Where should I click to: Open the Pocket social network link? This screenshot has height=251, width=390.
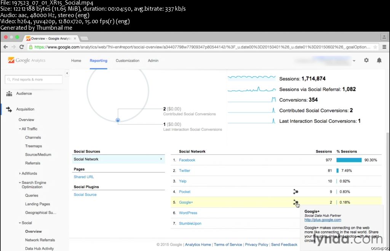(185, 192)
